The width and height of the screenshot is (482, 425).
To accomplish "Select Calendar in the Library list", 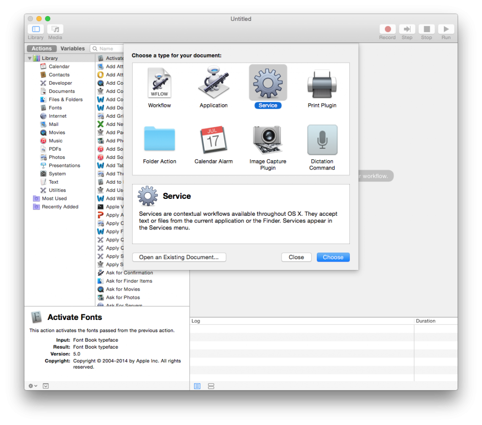I will click(x=59, y=66).
